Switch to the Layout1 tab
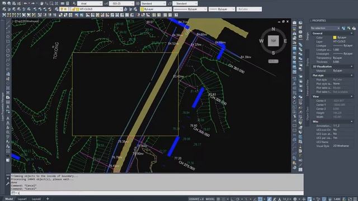358x201 pixels. (22, 199)
